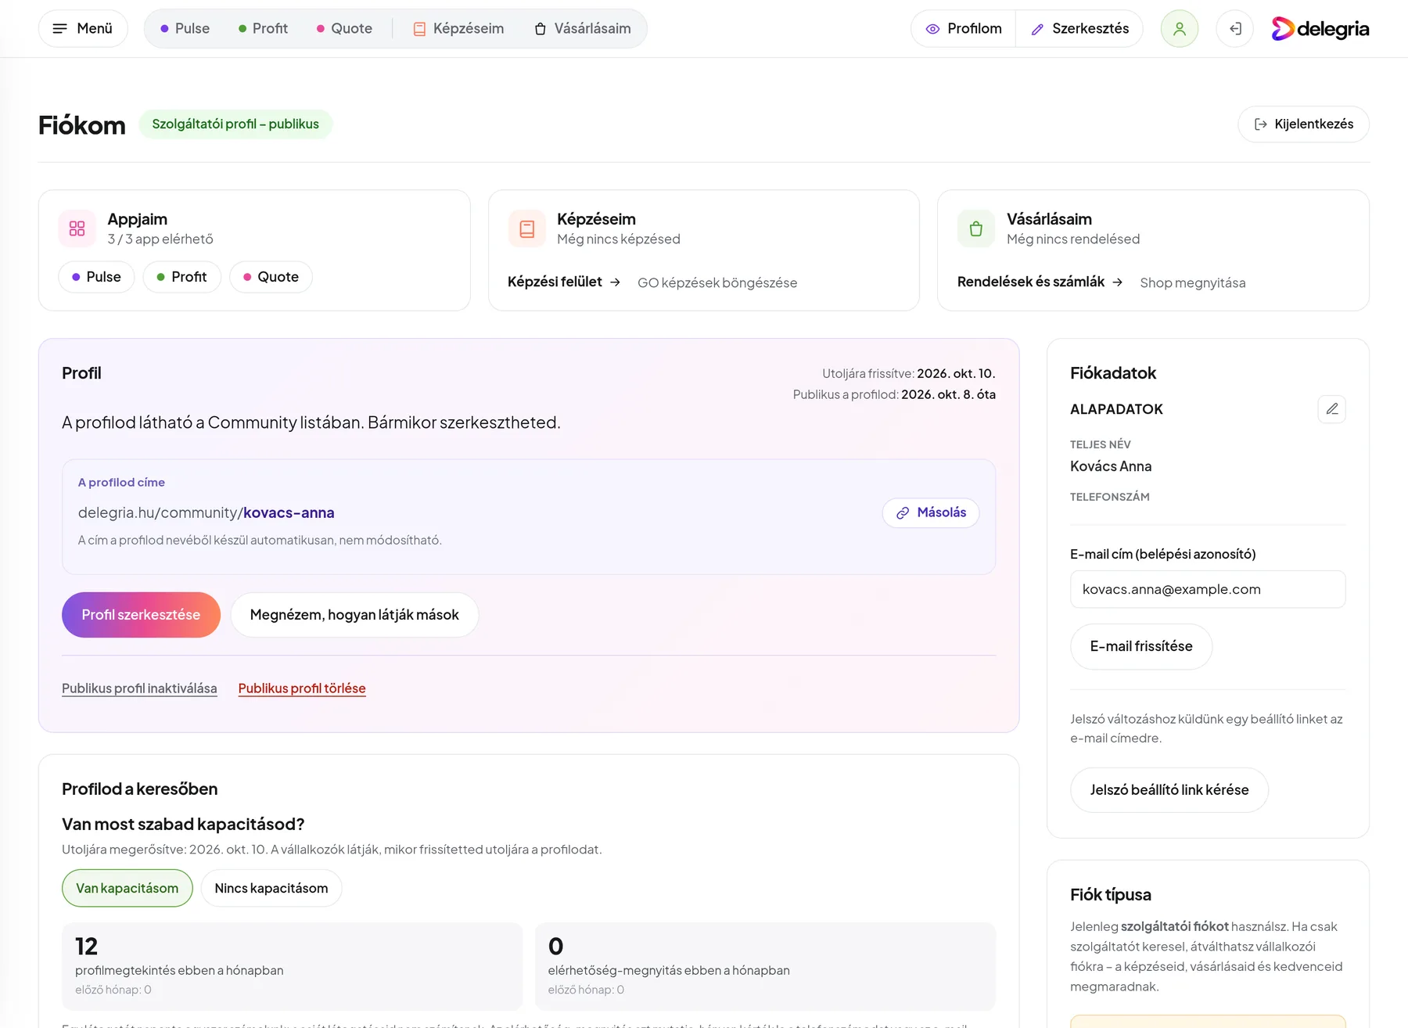
Task: Open Profit app chip in Appjaim card
Action: point(181,277)
